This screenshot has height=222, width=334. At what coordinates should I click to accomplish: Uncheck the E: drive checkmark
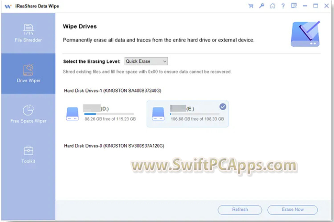click(x=223, y=107)
